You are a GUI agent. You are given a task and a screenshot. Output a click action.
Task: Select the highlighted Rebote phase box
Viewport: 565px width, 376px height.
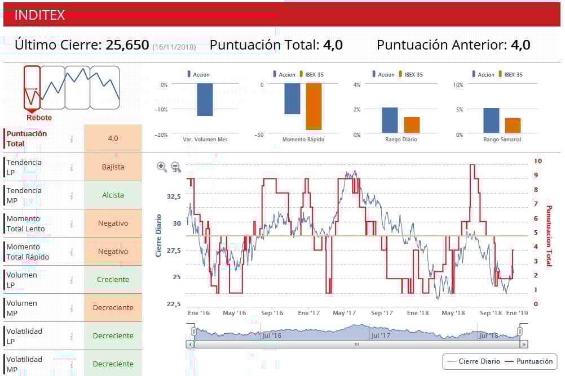32,87
